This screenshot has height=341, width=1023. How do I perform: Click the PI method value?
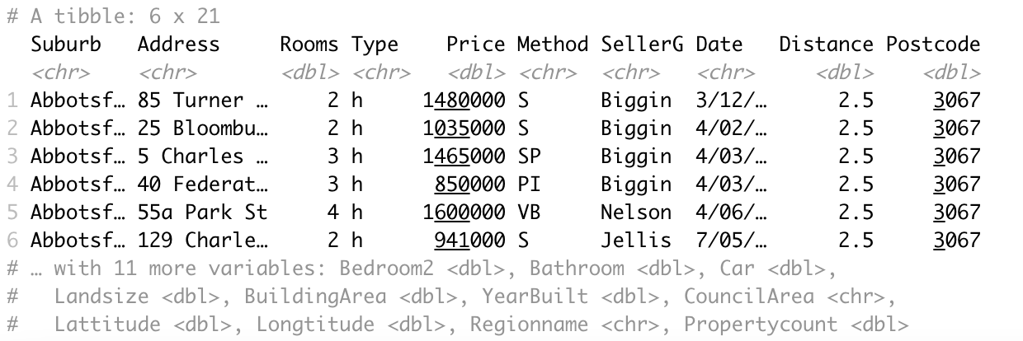(529, 185)
